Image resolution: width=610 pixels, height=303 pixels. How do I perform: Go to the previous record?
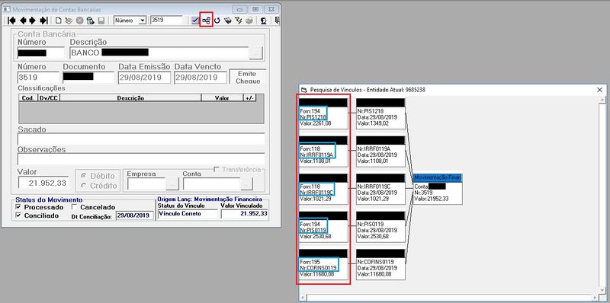tap(23, 21)
